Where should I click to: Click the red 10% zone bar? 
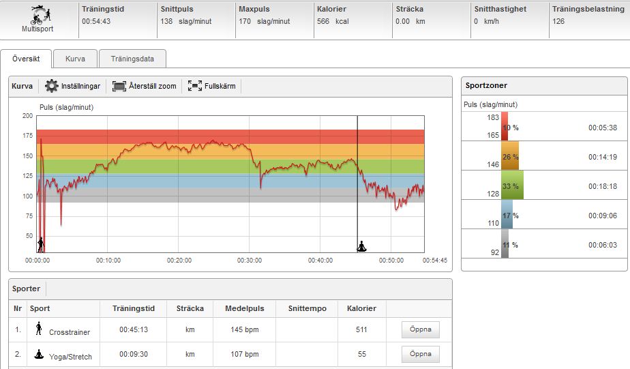[505, 127]
